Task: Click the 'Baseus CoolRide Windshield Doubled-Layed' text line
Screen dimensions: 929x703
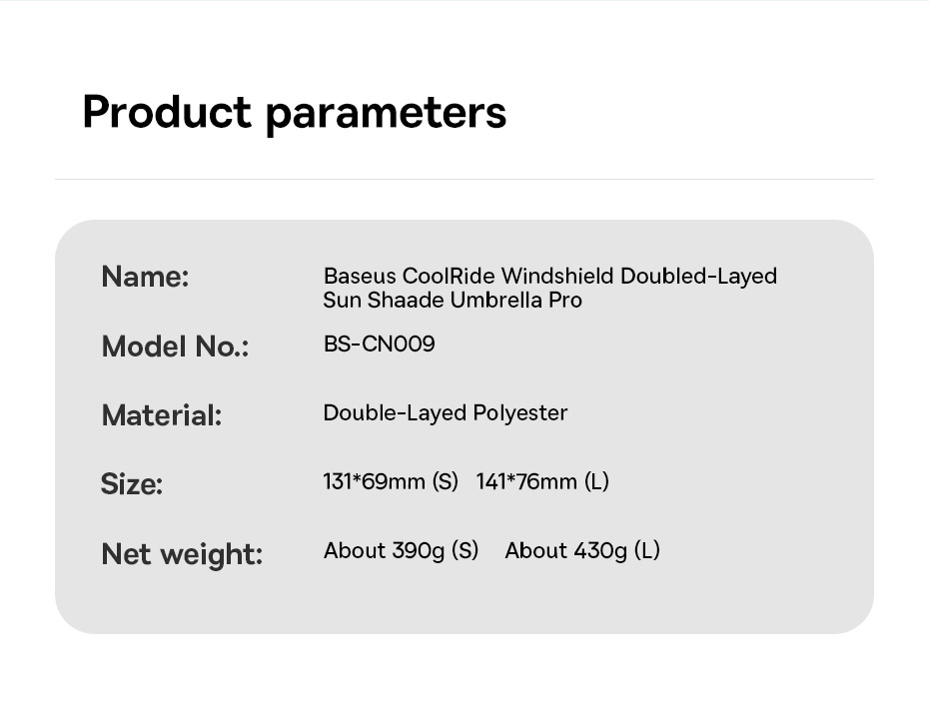Action: tap(549, 276)
